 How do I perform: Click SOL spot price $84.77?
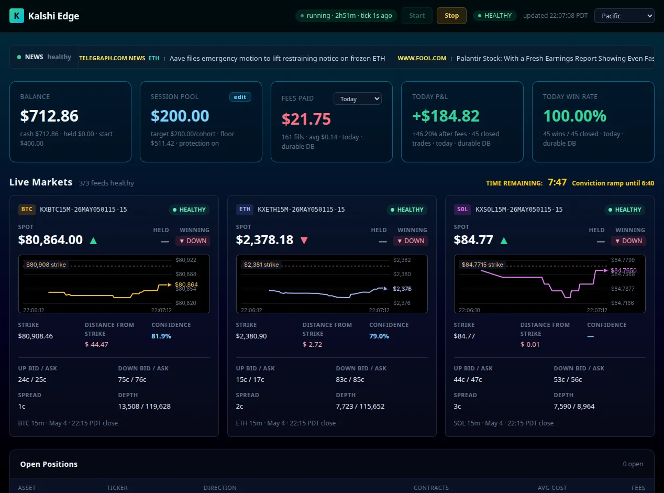coord(473,240)
